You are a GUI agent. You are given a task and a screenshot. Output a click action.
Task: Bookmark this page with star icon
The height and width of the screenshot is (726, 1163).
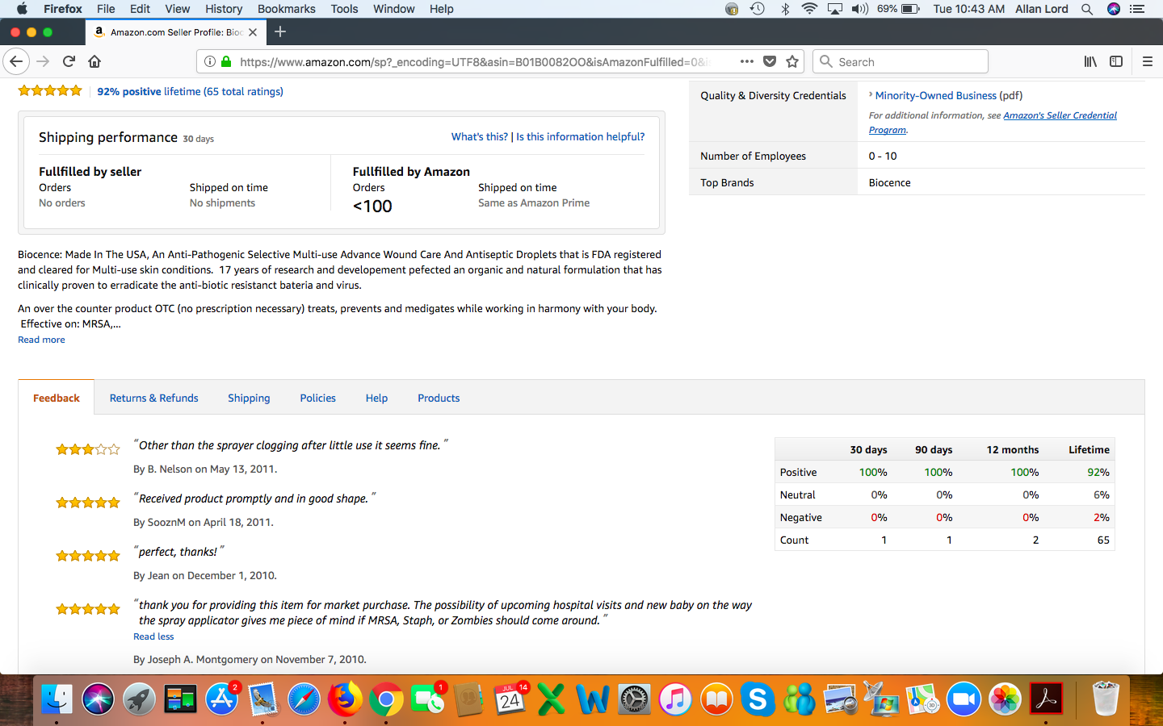pyautogui.click(x=792, y=61)
